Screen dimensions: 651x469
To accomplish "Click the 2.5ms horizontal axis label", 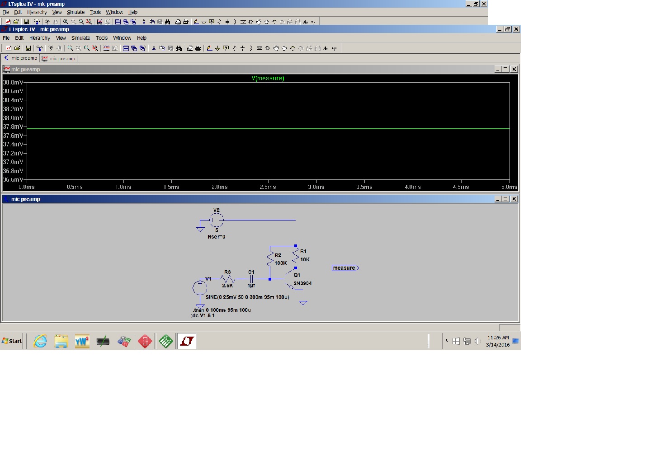I will 268,187.
